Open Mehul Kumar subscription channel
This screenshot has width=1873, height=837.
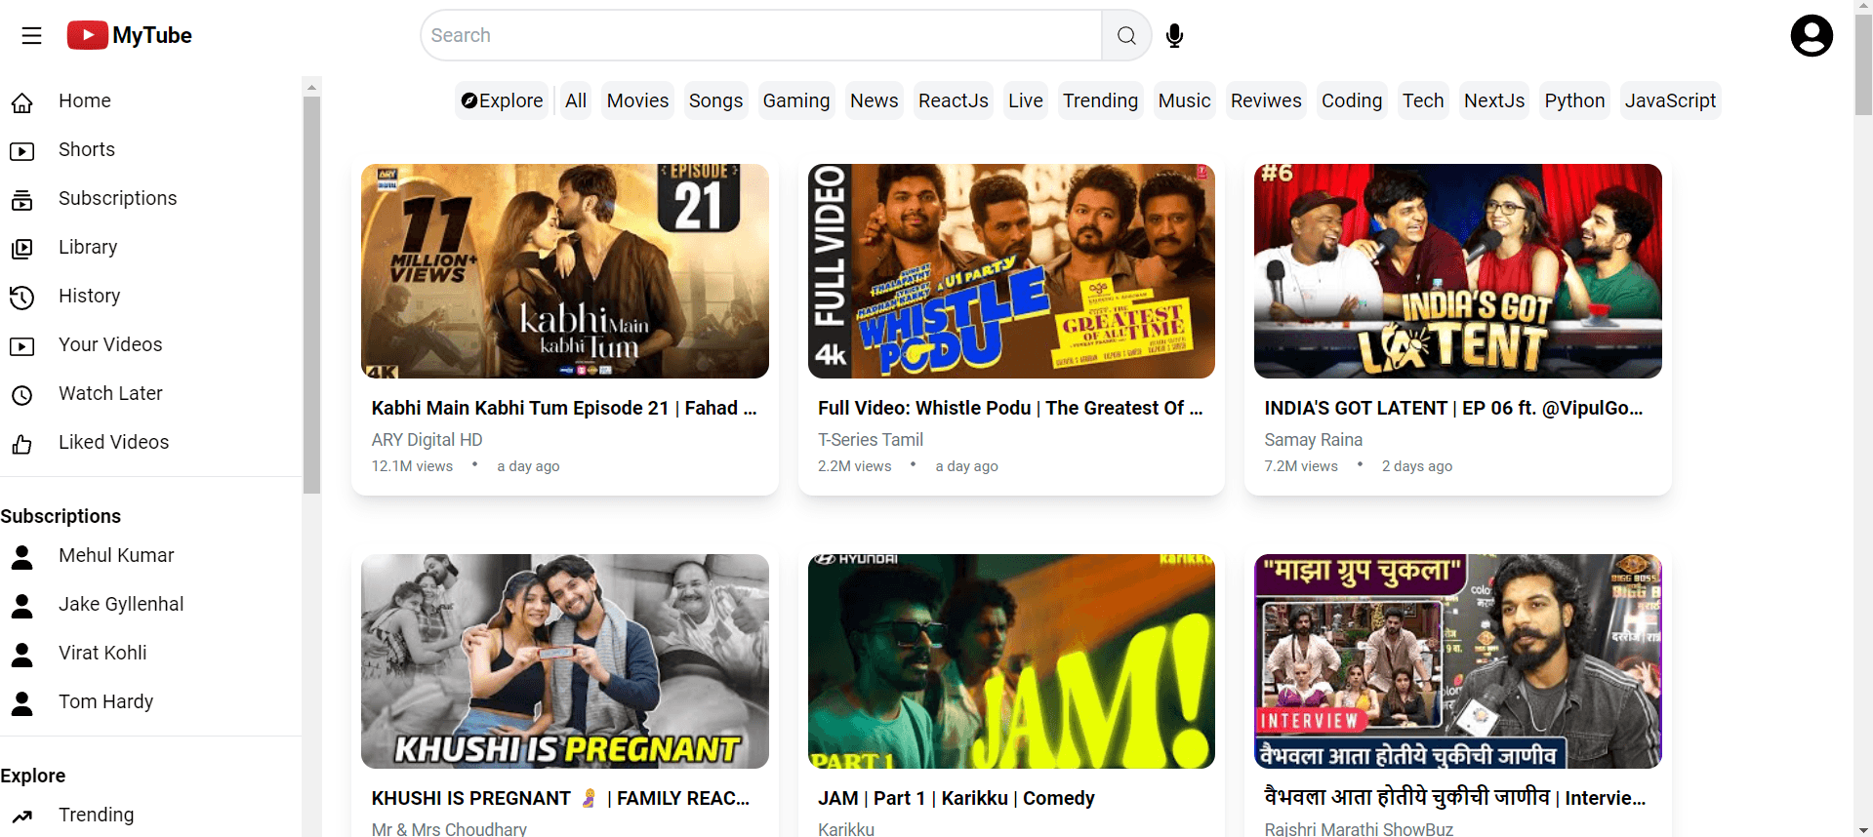coord(116,556)
